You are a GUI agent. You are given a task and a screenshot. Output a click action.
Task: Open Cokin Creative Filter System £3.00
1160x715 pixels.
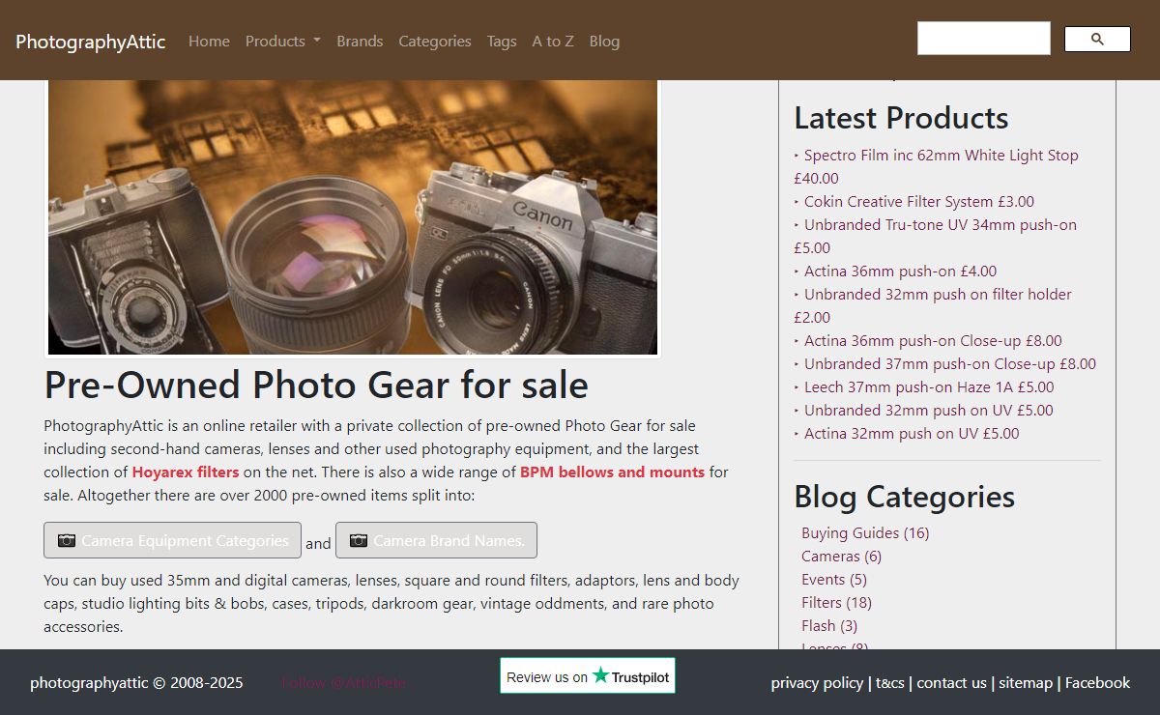point(919,201)
